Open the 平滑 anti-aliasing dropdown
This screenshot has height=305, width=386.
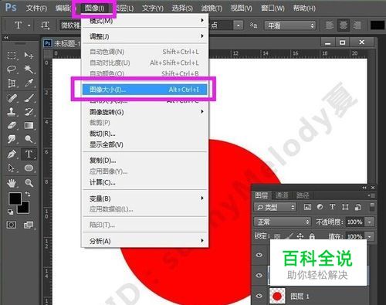click(290, 25)
